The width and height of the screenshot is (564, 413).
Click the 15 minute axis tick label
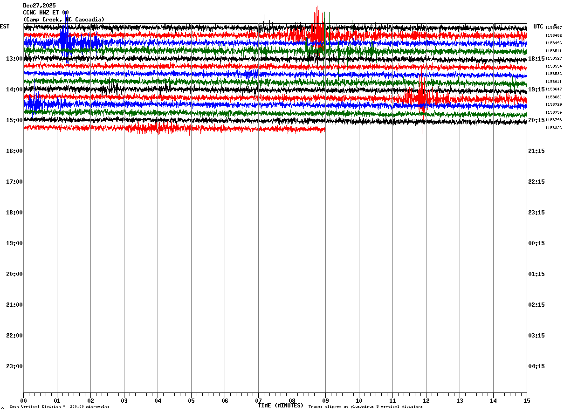coord(527,400)
